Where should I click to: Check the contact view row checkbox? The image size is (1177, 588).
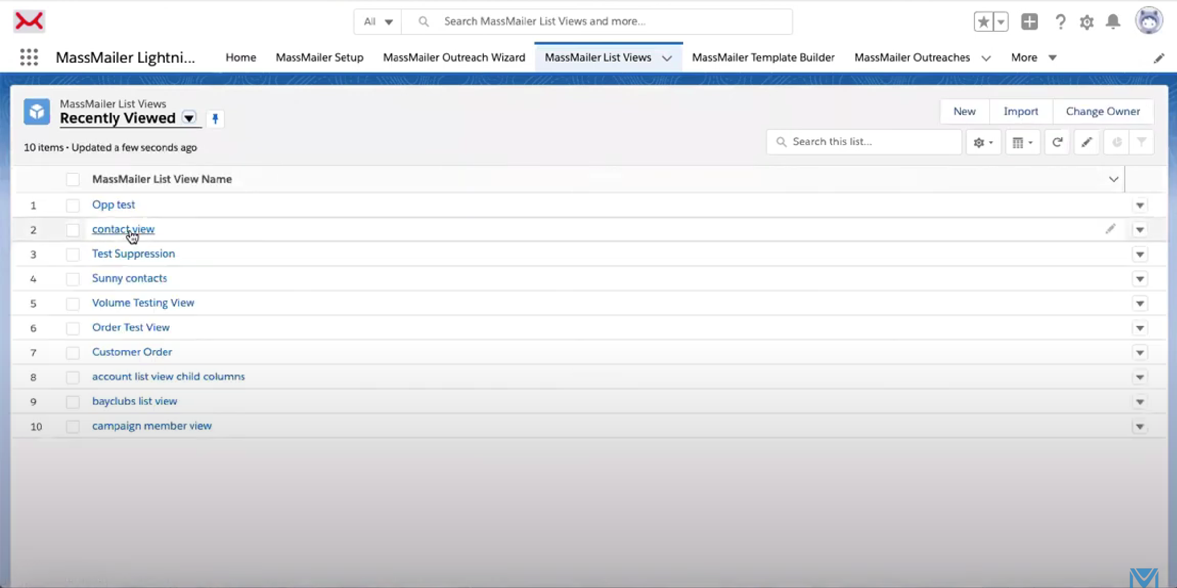coord(73,230)
